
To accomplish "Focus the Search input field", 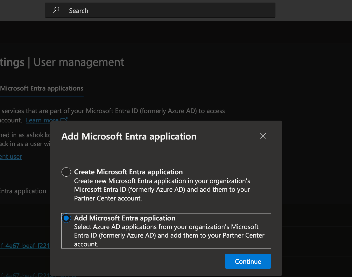I will (x=160, y=10).
